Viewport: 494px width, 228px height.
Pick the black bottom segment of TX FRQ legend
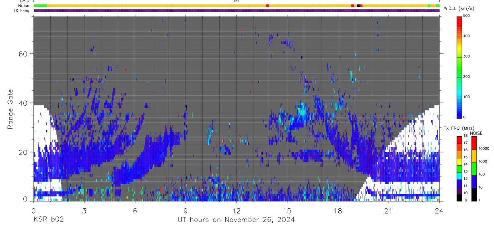pyautogui.click(x=459, y=197)
